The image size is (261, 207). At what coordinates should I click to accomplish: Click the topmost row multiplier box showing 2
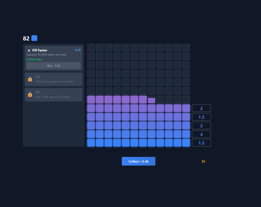pyautogui.click(x=201, y=108)
